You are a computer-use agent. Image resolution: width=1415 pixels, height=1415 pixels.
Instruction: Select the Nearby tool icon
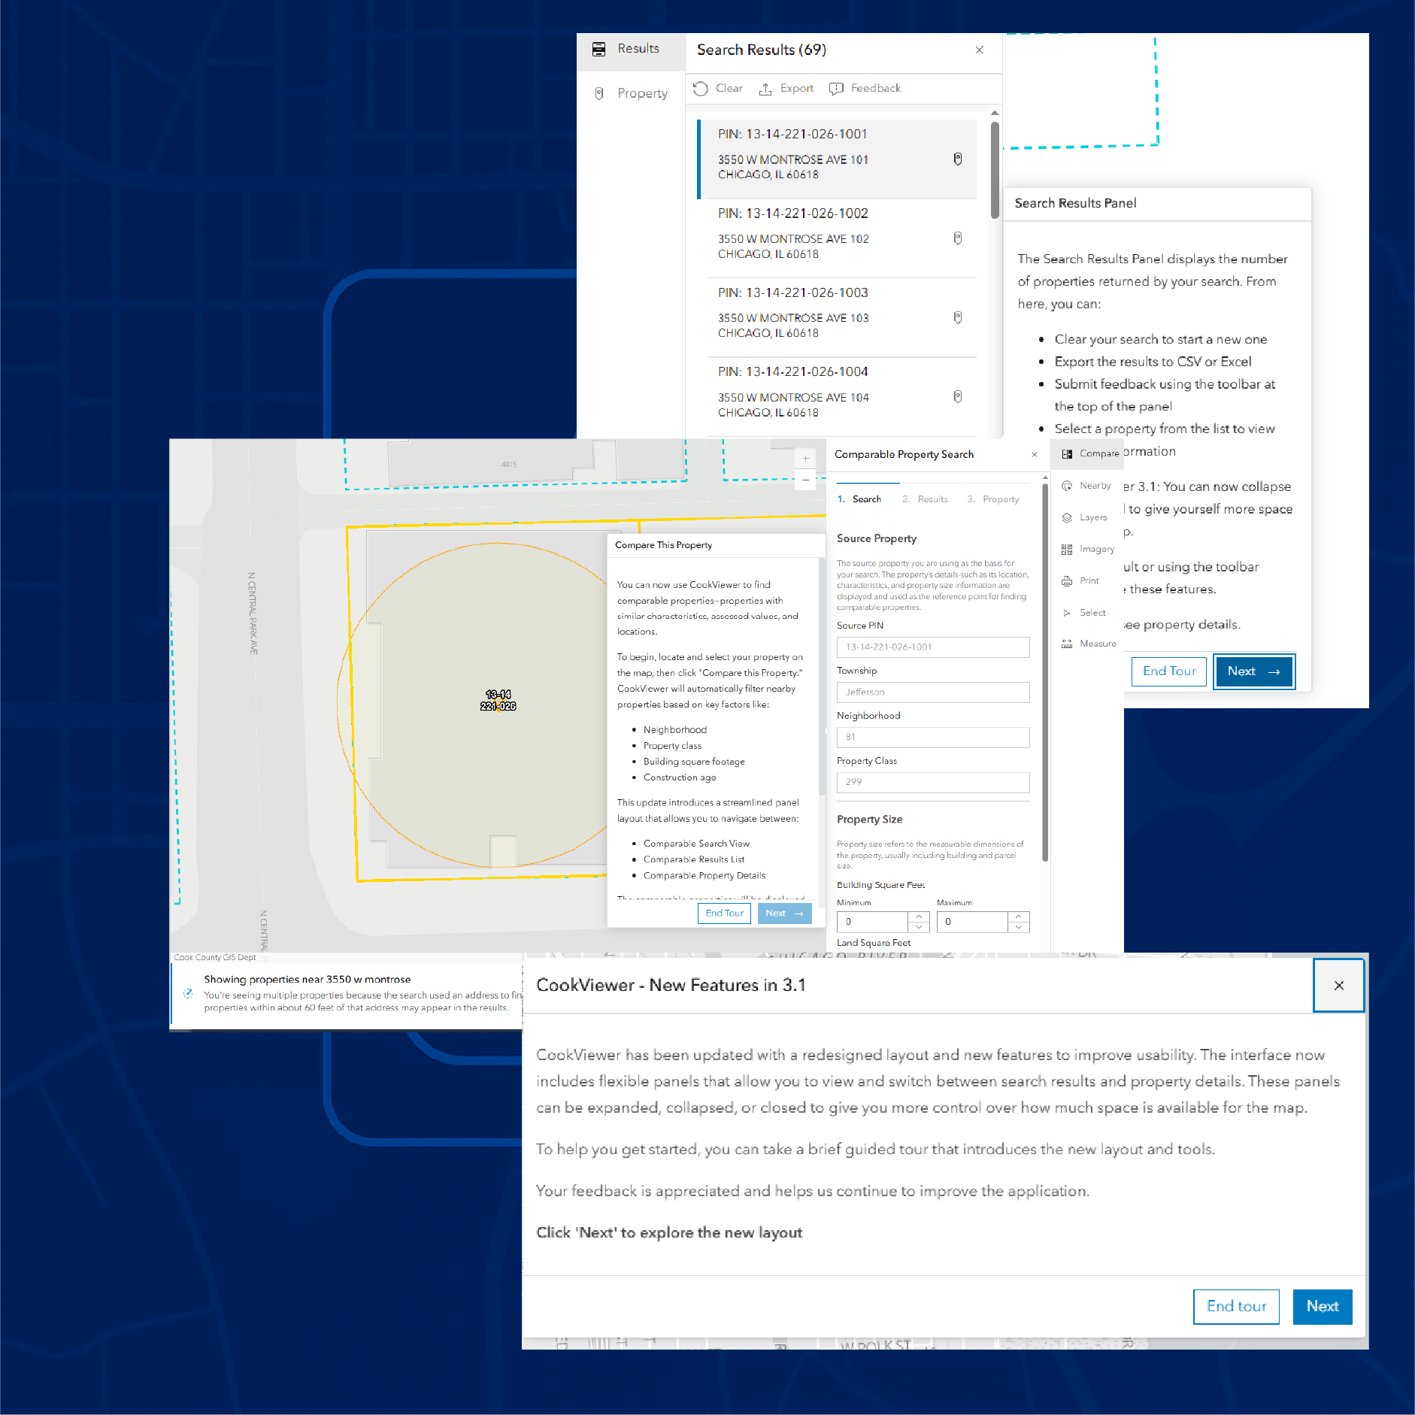(1067, 486)
